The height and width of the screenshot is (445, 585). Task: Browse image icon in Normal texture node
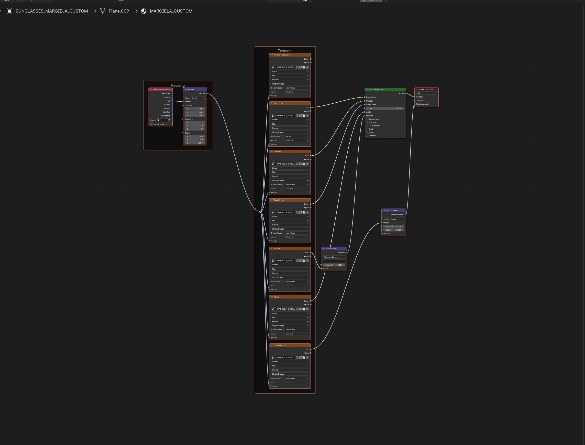pyautogui.click(x=273, y=261)
